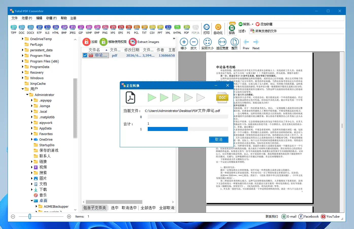Image resolution: width=354 pixels, height=229 pixels.
Task: Click the thumbnail size slider handle
Action: point(30,217)
